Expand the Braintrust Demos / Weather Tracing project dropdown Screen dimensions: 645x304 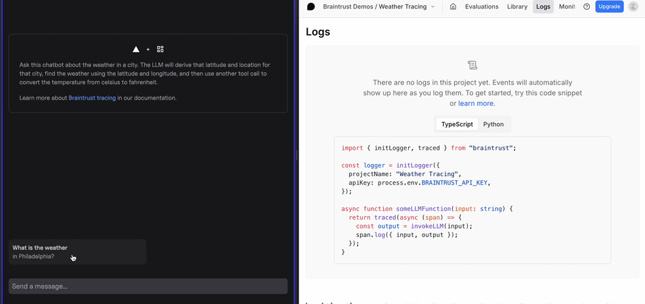pyautogui.click(x=379, y=7)
